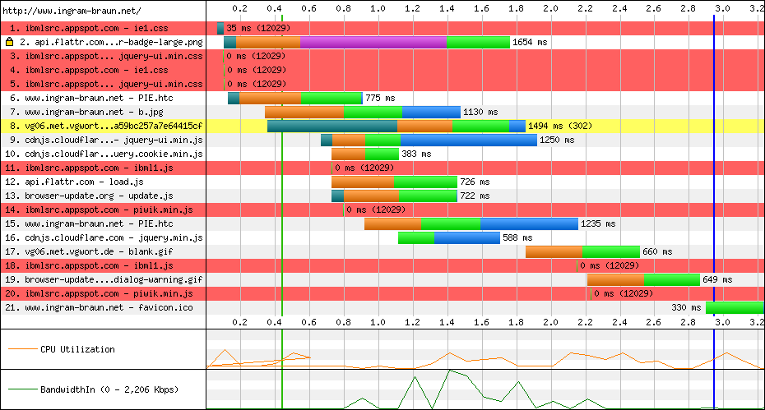Image resolution: width=765 pixels, height=410 pixels.
Task: Select request 19 dialog-warning.gif label
Action: 103,279
